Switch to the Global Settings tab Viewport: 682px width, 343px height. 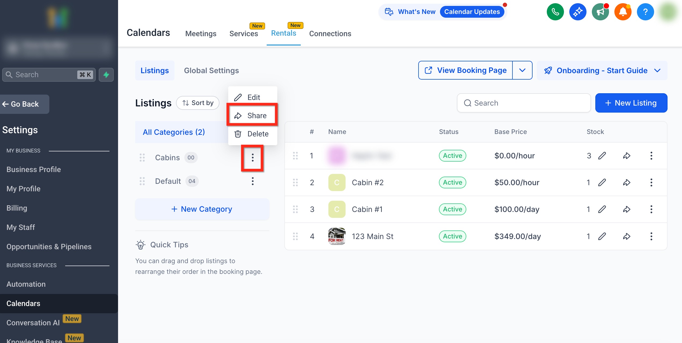pyautogui.click(x=211, y=70)
